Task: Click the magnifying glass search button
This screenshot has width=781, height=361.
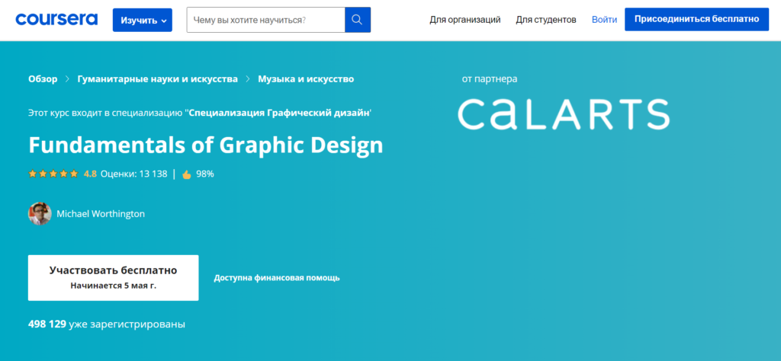Action: (x=358, y=20)
